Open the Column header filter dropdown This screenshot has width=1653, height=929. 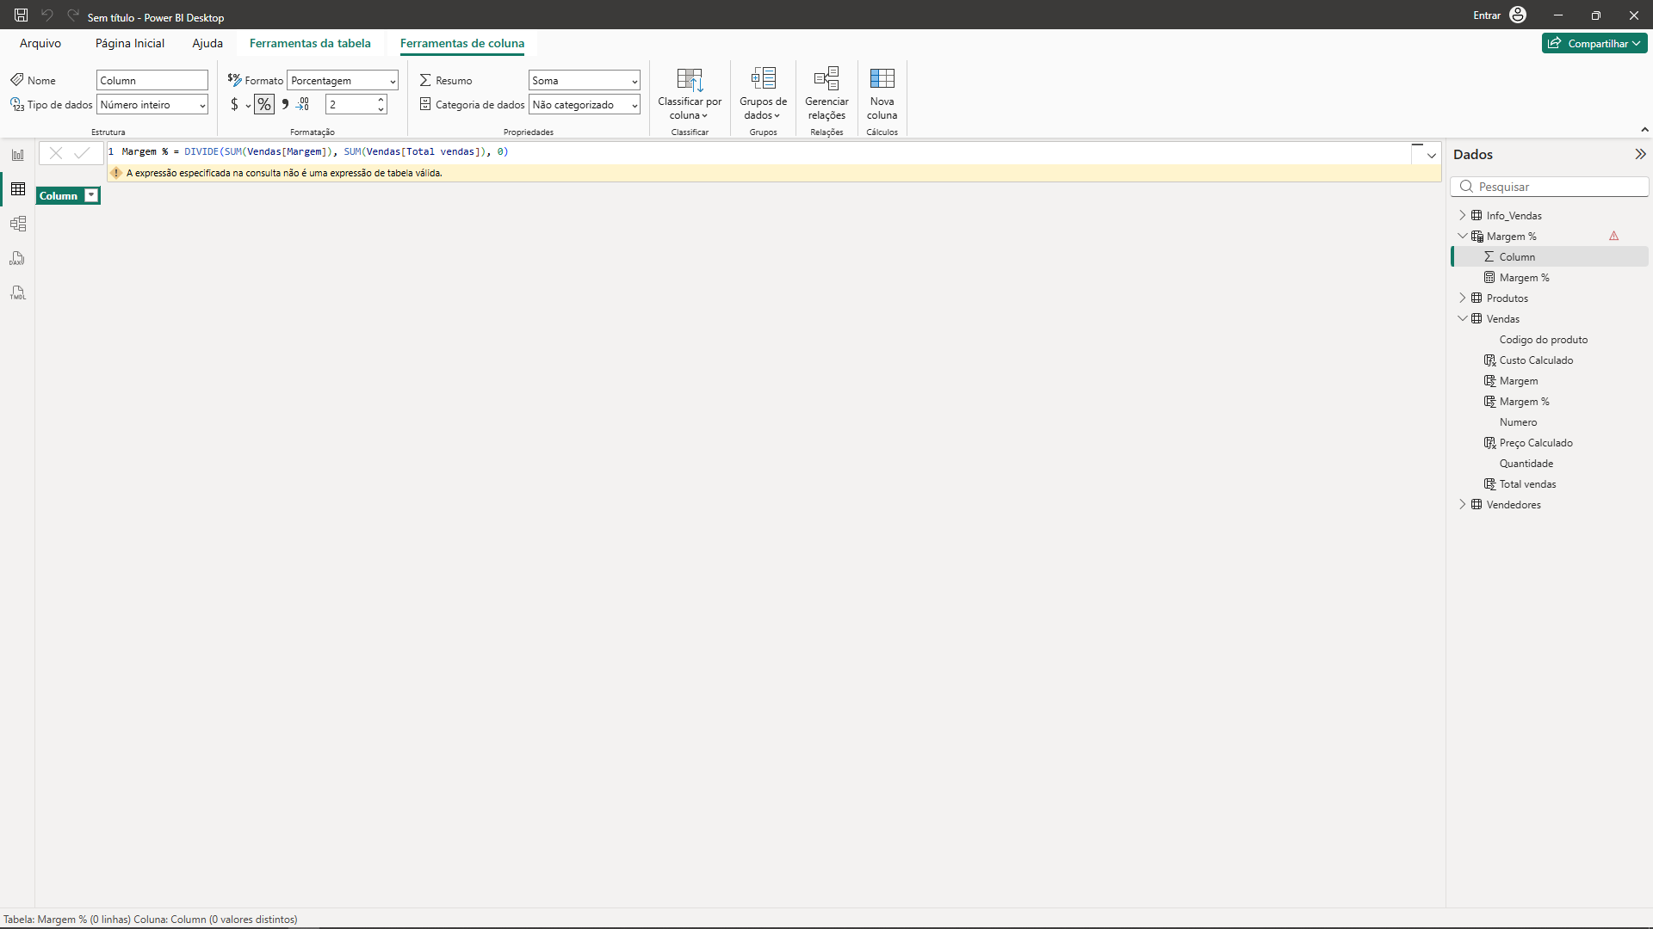91,195
